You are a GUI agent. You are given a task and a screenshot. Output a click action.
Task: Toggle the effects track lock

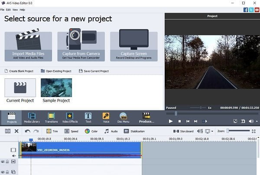[7, 162]
